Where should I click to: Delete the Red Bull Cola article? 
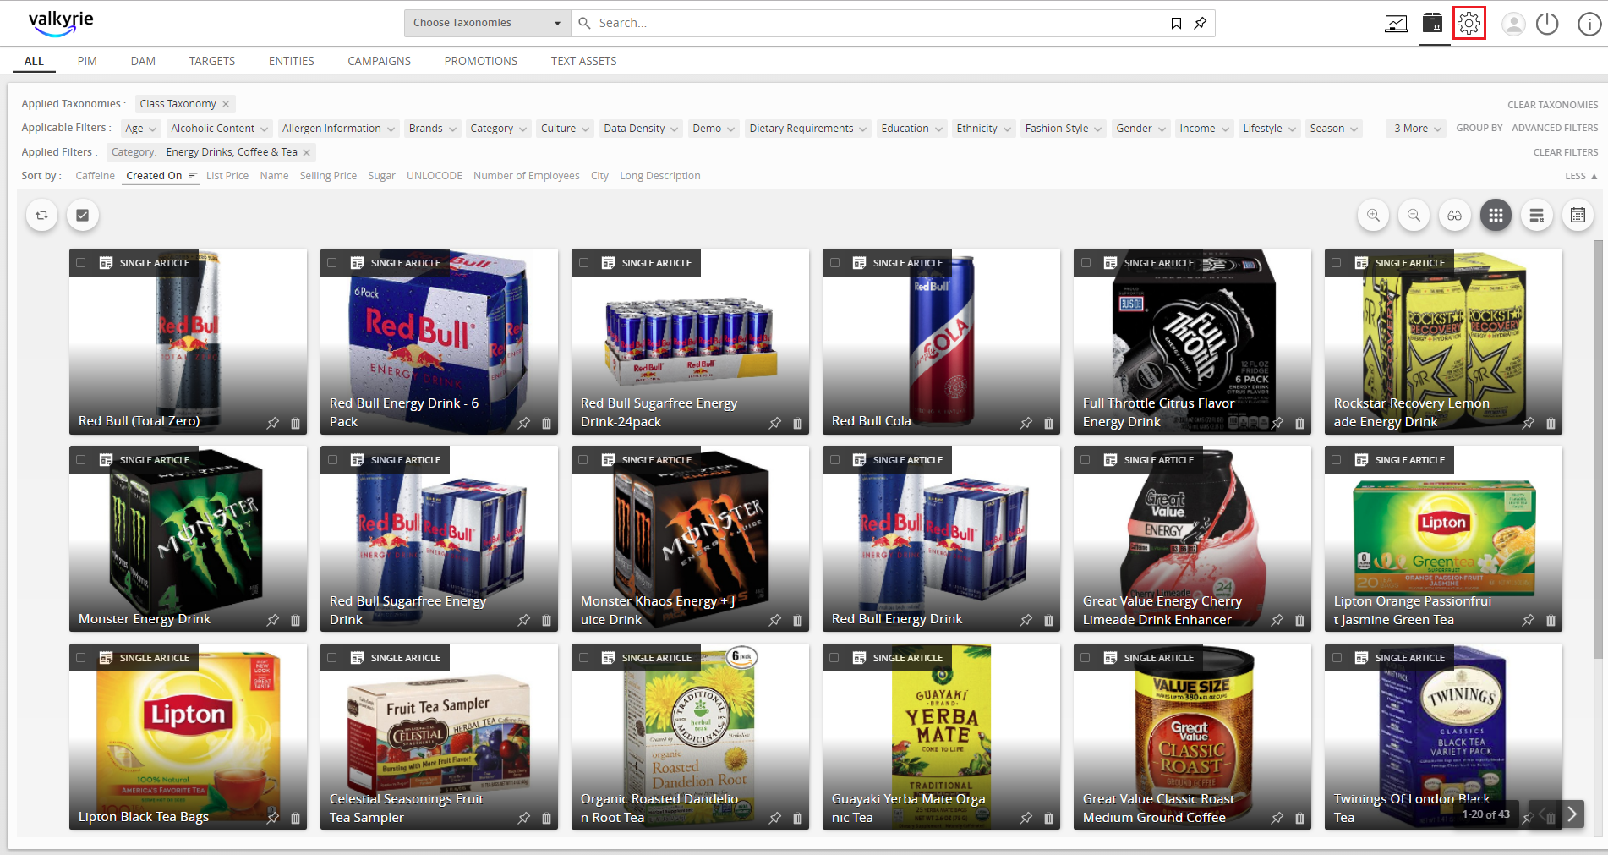point(1048,423)
